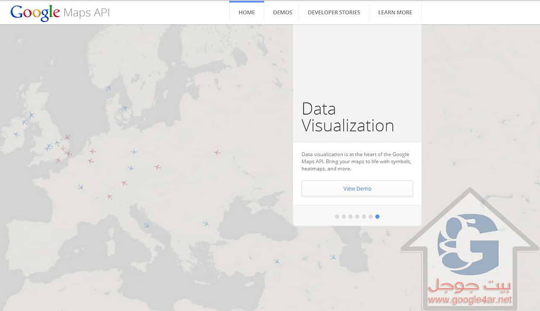Select the fifth carousel dot

click(364, 217)
